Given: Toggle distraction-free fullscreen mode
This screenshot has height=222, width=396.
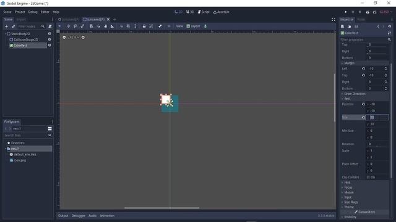Looking at the screenshot, I should tap(334, 19).
